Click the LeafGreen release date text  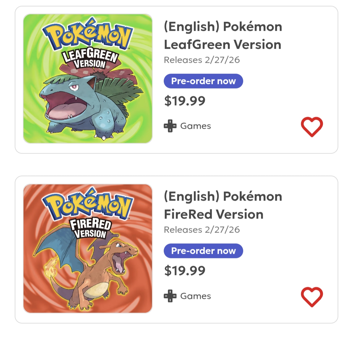pyautogui.click(x=202, y=60)
